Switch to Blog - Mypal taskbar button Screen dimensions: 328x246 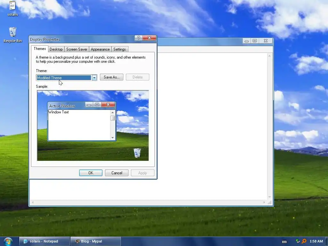tap(96, 241)
